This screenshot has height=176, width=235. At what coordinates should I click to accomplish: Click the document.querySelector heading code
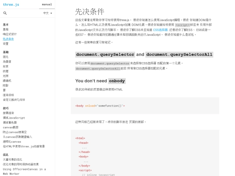(x=105, y=54)
